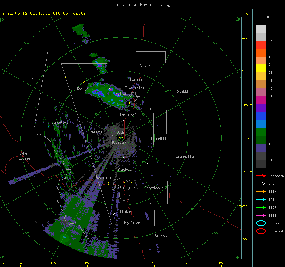The height and width of the screenshot is (267, 285).
Task: Click the white plus marker east of ThreeHills
Action: [179, 128]
